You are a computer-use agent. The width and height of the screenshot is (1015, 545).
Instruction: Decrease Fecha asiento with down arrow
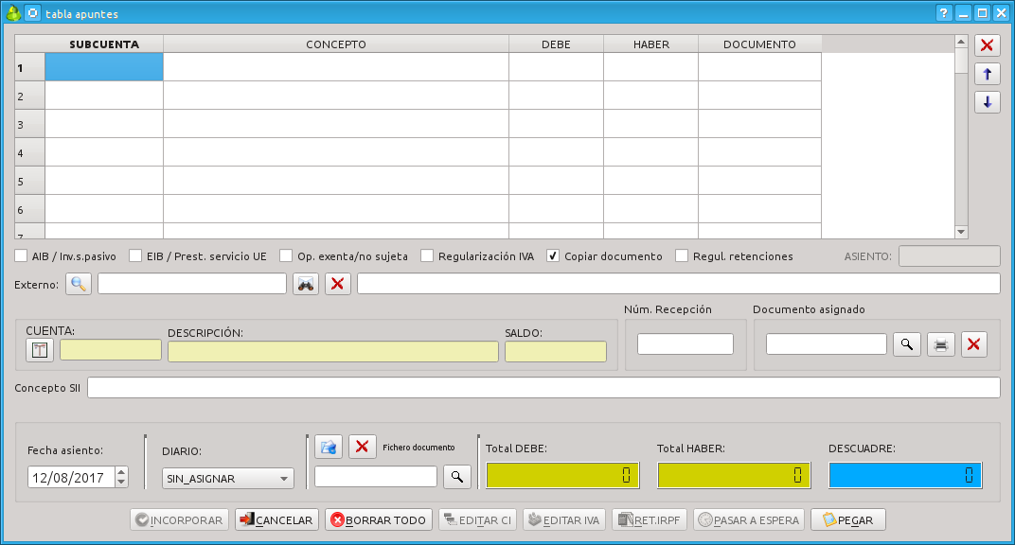click(121, 483)
